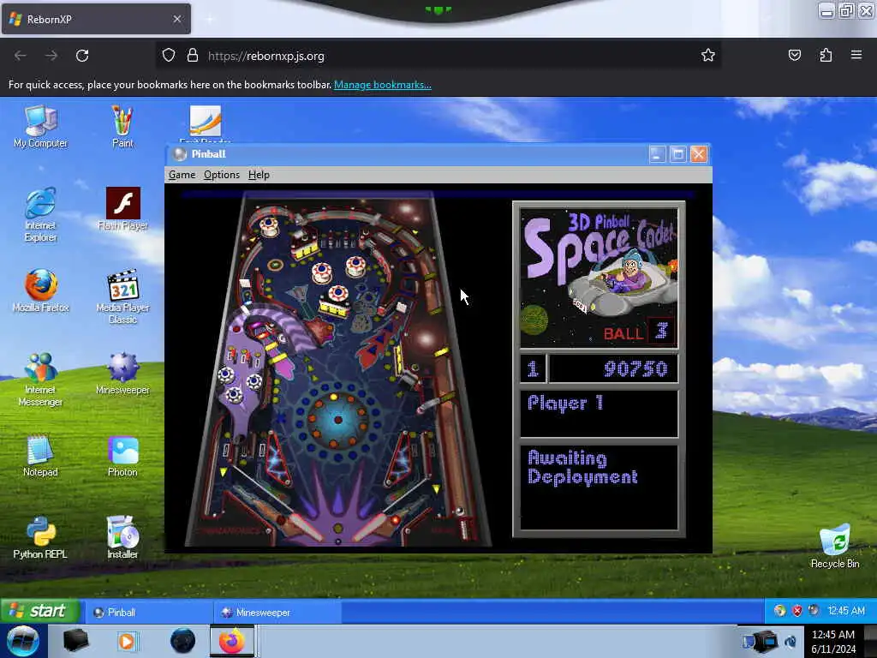877x658 pixels.
Task: Open the media player in host taskbar
Action: pos(128,641)
